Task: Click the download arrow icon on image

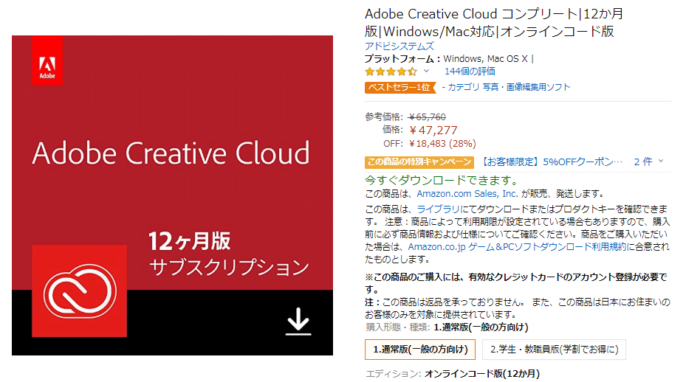Action: click(x=298, y=322)
